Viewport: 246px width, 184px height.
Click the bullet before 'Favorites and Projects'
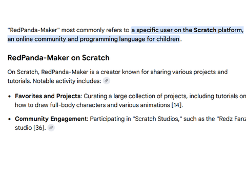click(10, 96)
